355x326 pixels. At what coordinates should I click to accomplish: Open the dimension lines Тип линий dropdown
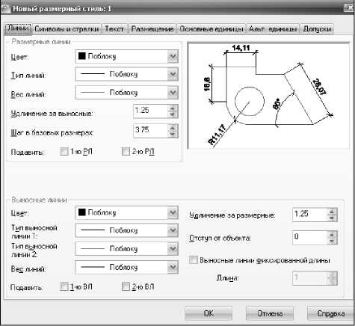[126, 74]
